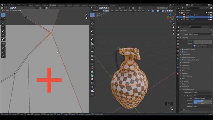The height and width of the screenshot is (120, 213).
Task: Select the Move tool in UV editor
Action: click(x=3, y=23)
